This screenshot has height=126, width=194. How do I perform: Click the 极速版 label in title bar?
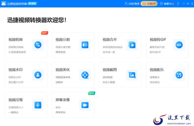click(32, 4)
